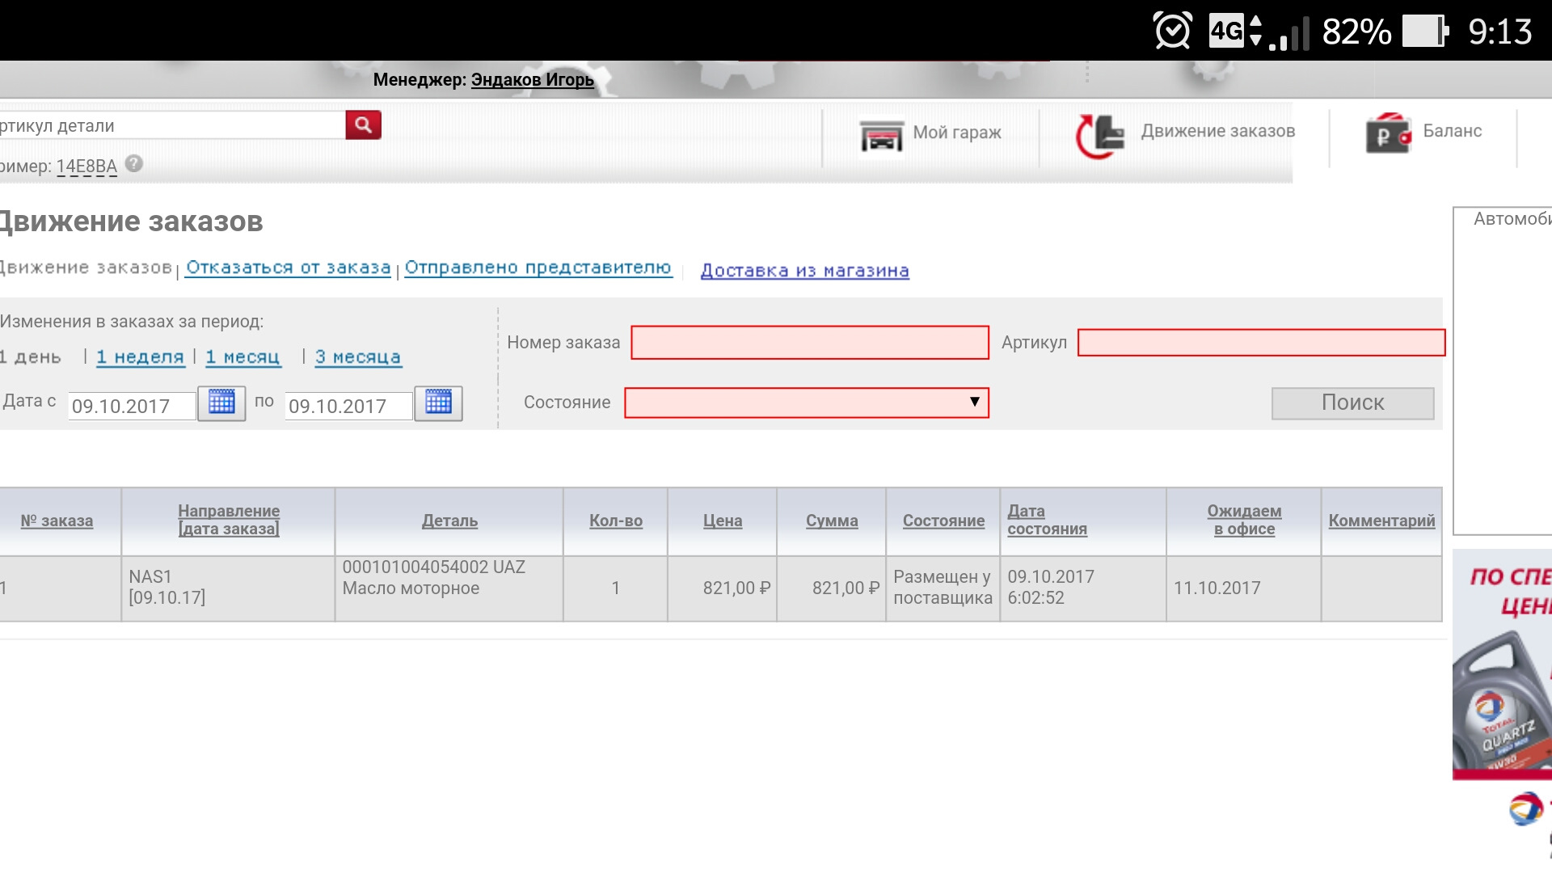
Task: Open calendar for the start date
Action: click(221, 403)
